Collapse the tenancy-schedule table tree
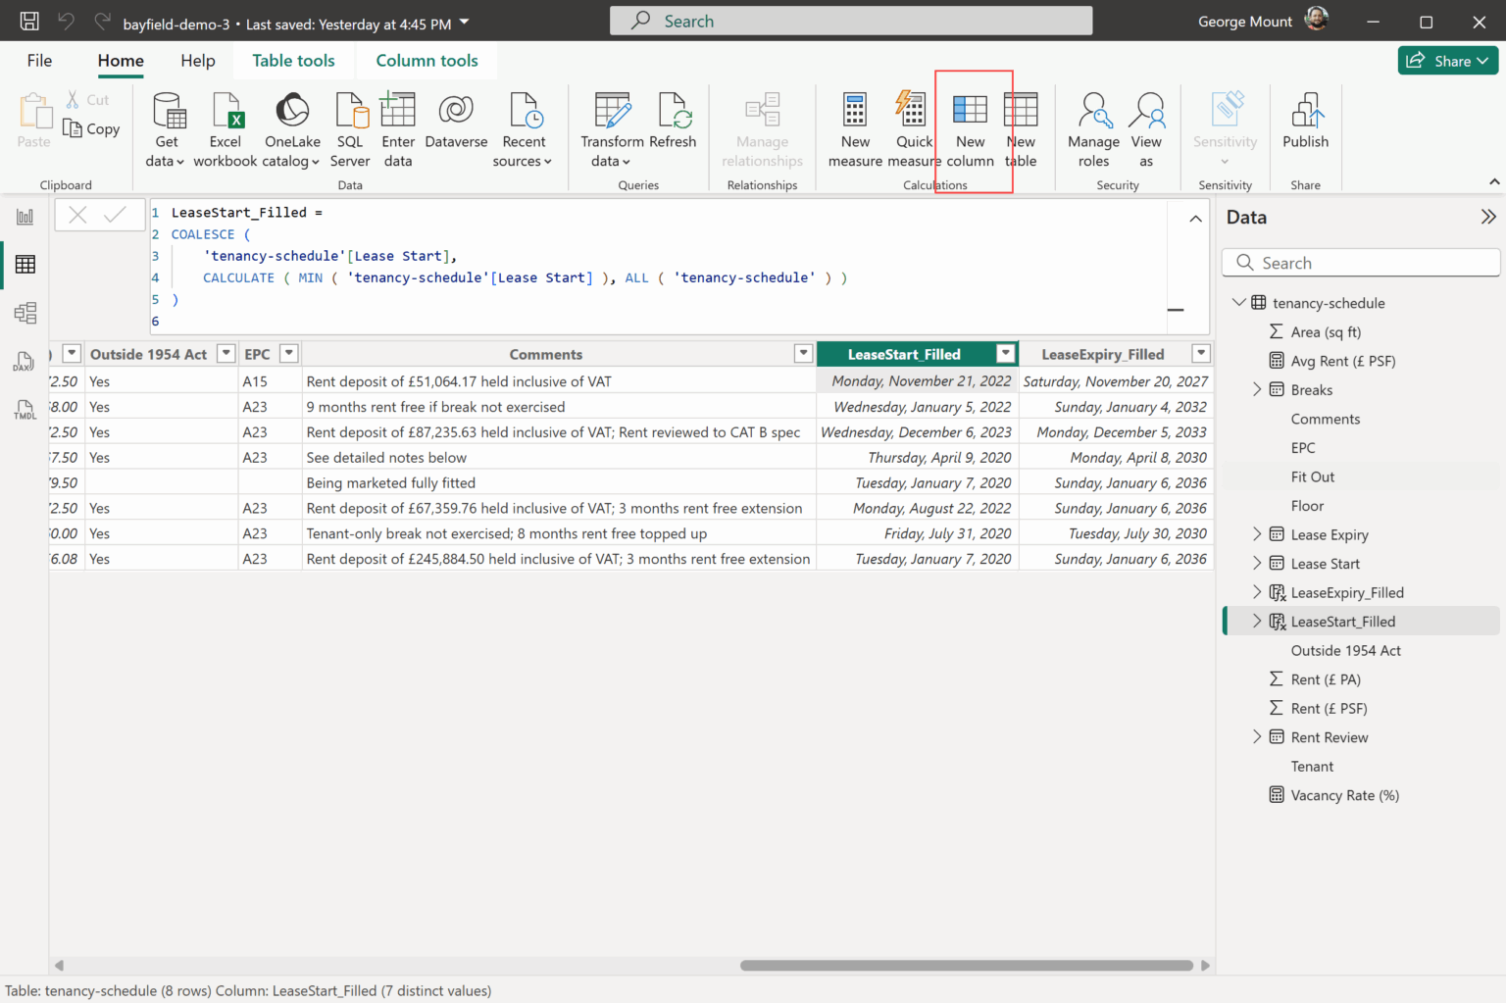1506x1003 pixels. point(1239,303)
